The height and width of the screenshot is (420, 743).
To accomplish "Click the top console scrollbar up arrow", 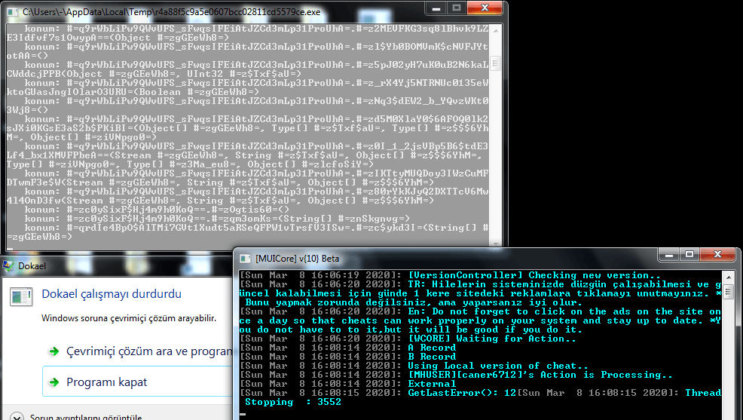I will 496,30.
